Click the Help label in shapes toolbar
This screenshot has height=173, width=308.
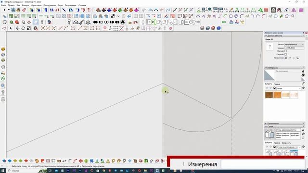tap(197, 22)
